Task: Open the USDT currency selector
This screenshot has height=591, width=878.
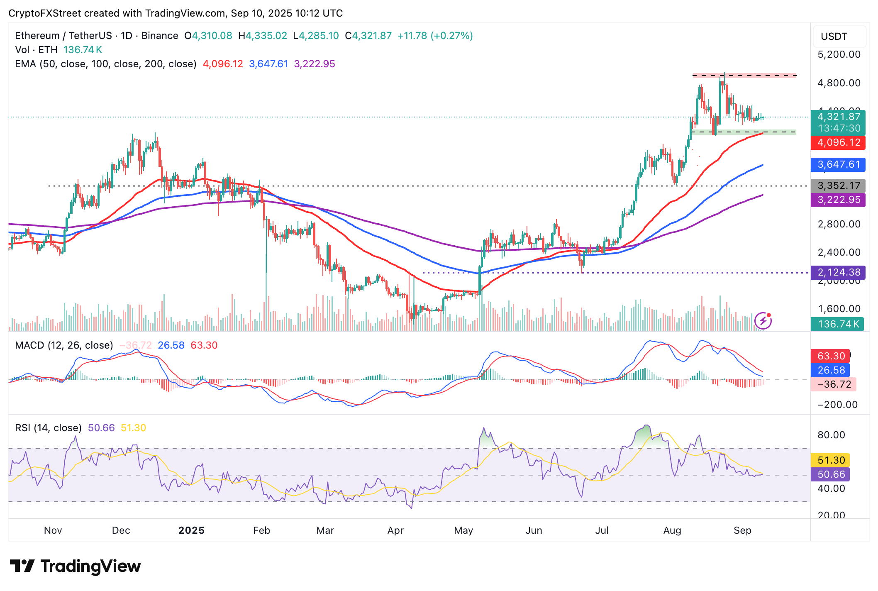Action: click(x=833, y=37)
